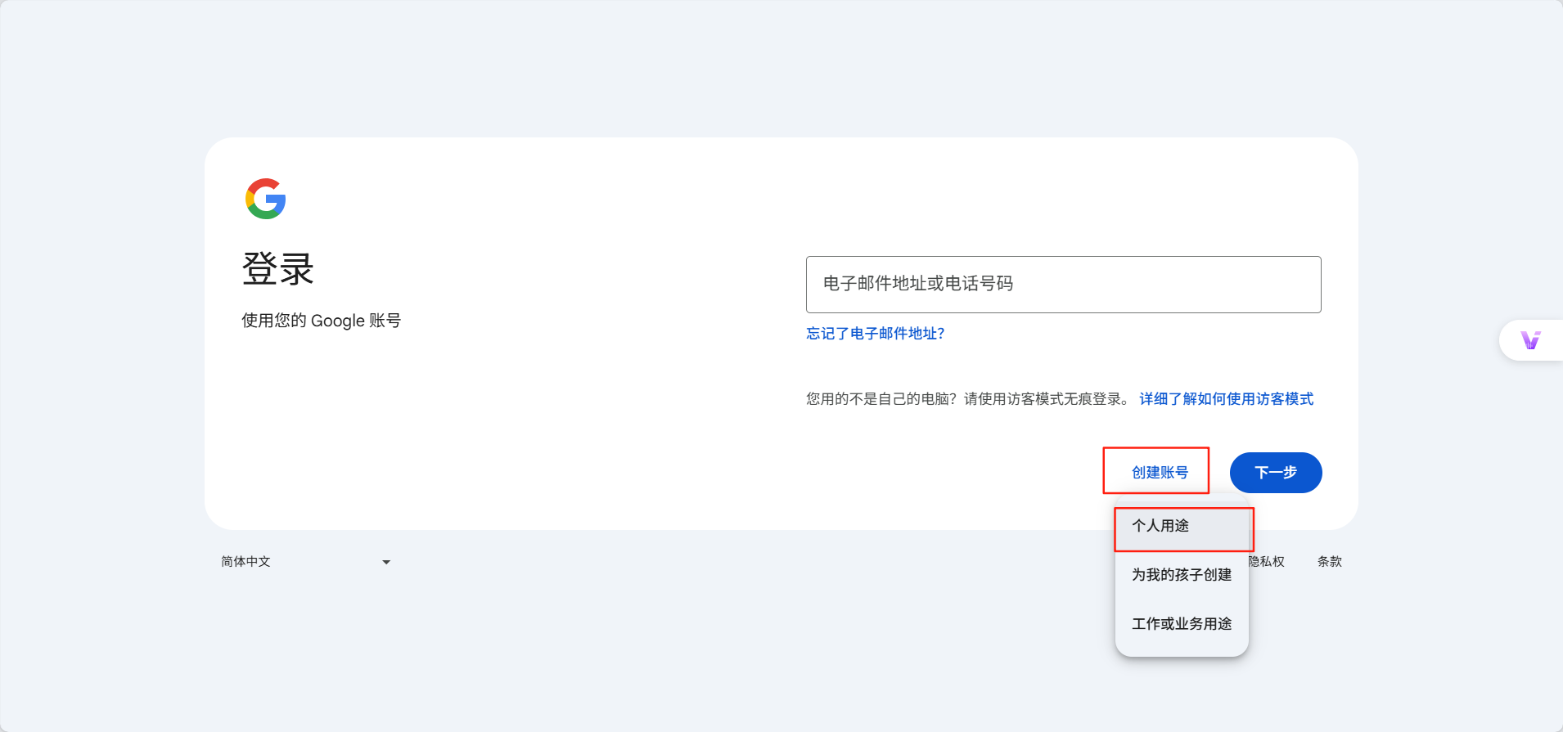Select 个人用途 from the menu
The width and height of the screenshot is (1563, 732).
[x=1182, y=526]
